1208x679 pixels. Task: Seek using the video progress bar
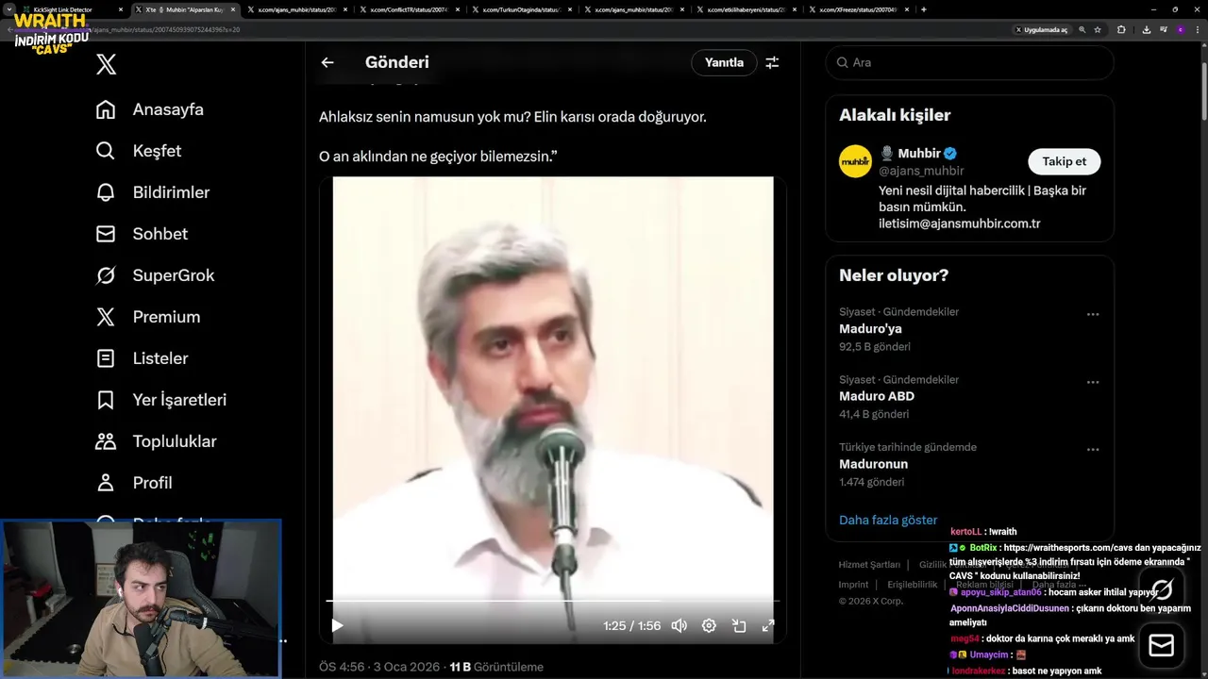click(552, 600)
